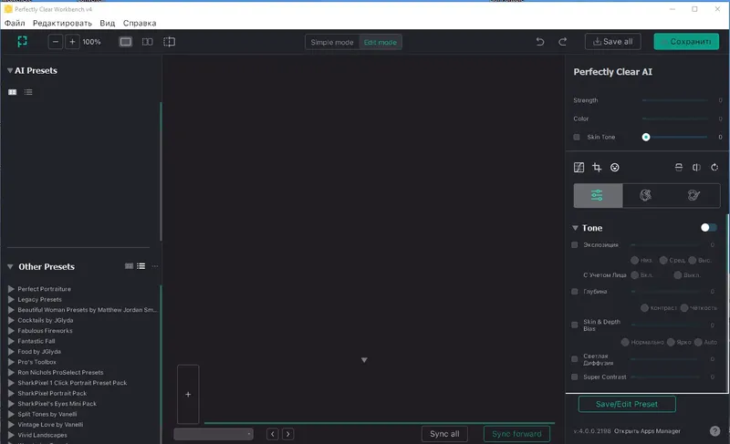
Task: Go to next image arrow
Action: click(288, 434)
